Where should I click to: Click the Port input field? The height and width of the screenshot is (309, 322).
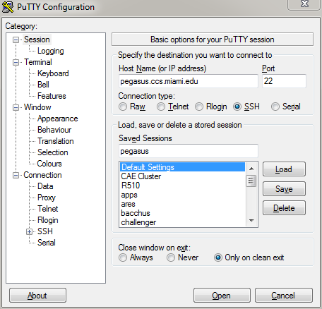tap(284, 81)
